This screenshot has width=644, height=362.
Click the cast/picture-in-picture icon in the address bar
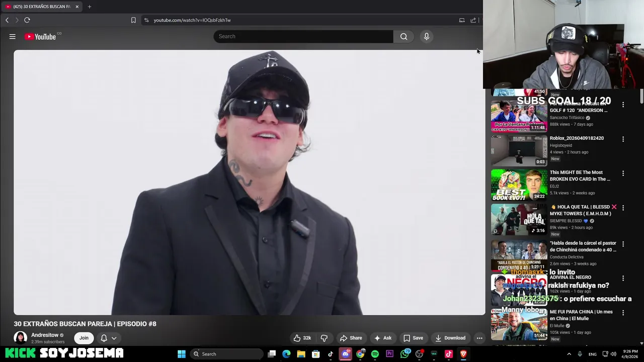click(x=462, y=20)
